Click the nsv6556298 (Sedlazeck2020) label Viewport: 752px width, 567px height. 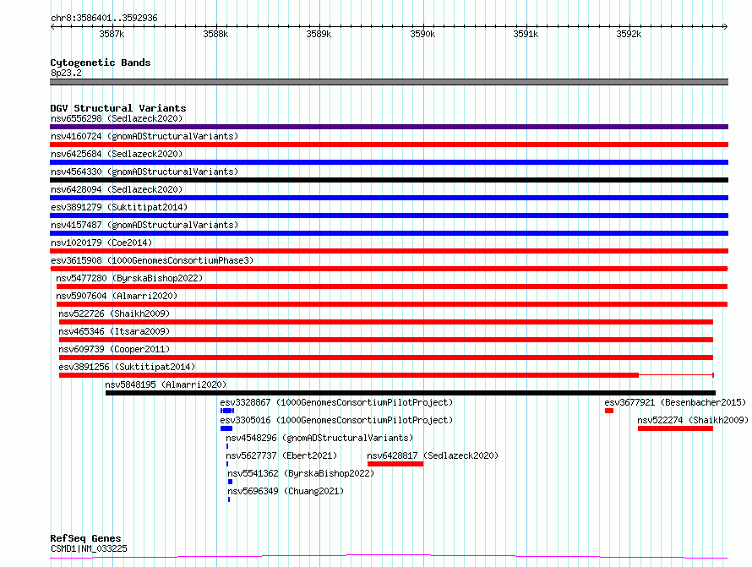[117, 118]
